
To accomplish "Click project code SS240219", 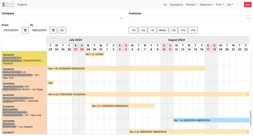I will (9, 55).
